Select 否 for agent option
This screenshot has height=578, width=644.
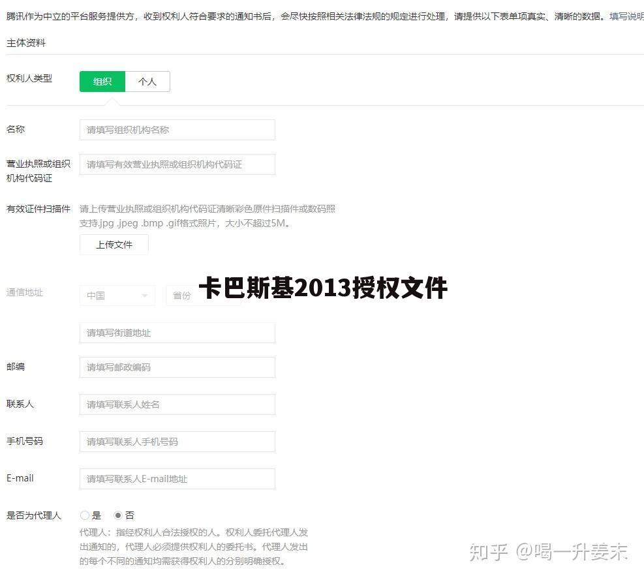click(x=118, y=515)
